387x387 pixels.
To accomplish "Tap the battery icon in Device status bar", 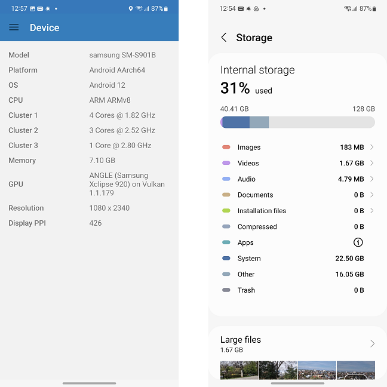I will click(x=166, y=9).
